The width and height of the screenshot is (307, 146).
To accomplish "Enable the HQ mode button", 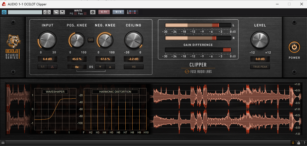I will (133, 67).
